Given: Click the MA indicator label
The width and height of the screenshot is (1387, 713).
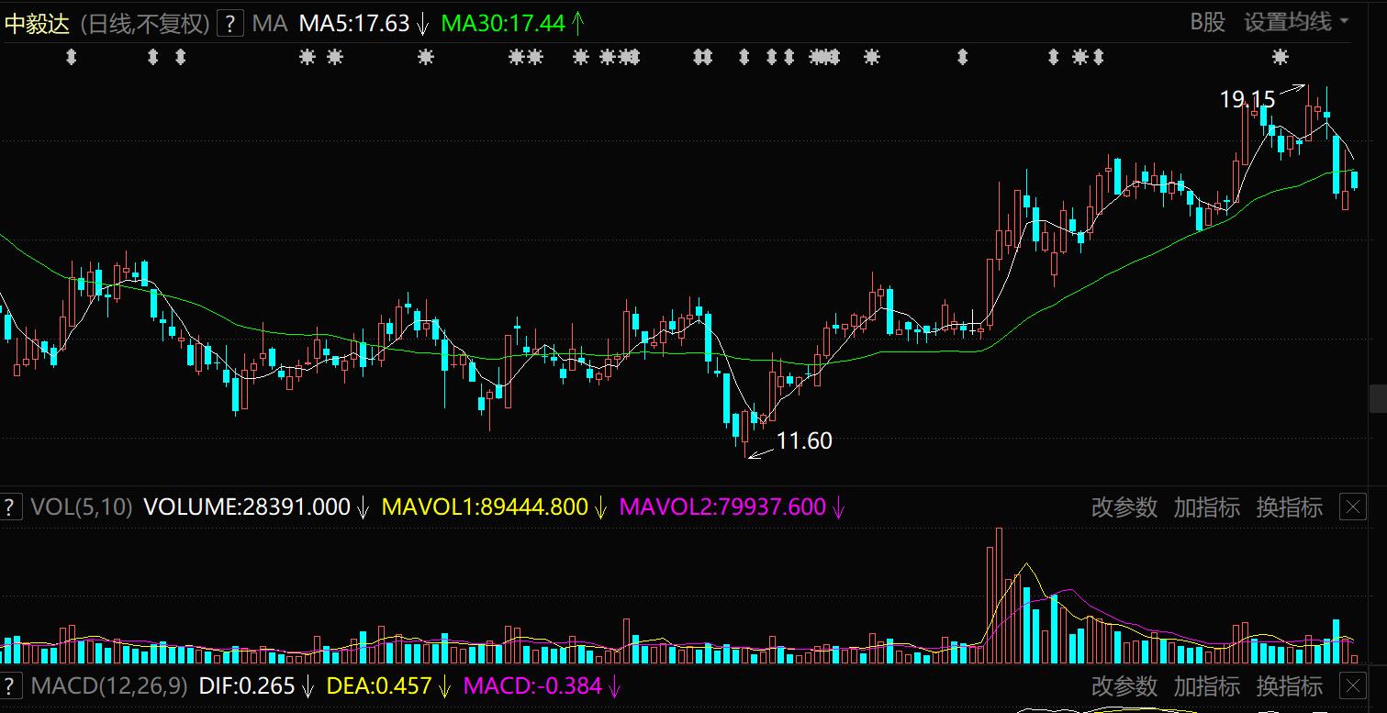Looking at the screenshot, I should point(270,24).
